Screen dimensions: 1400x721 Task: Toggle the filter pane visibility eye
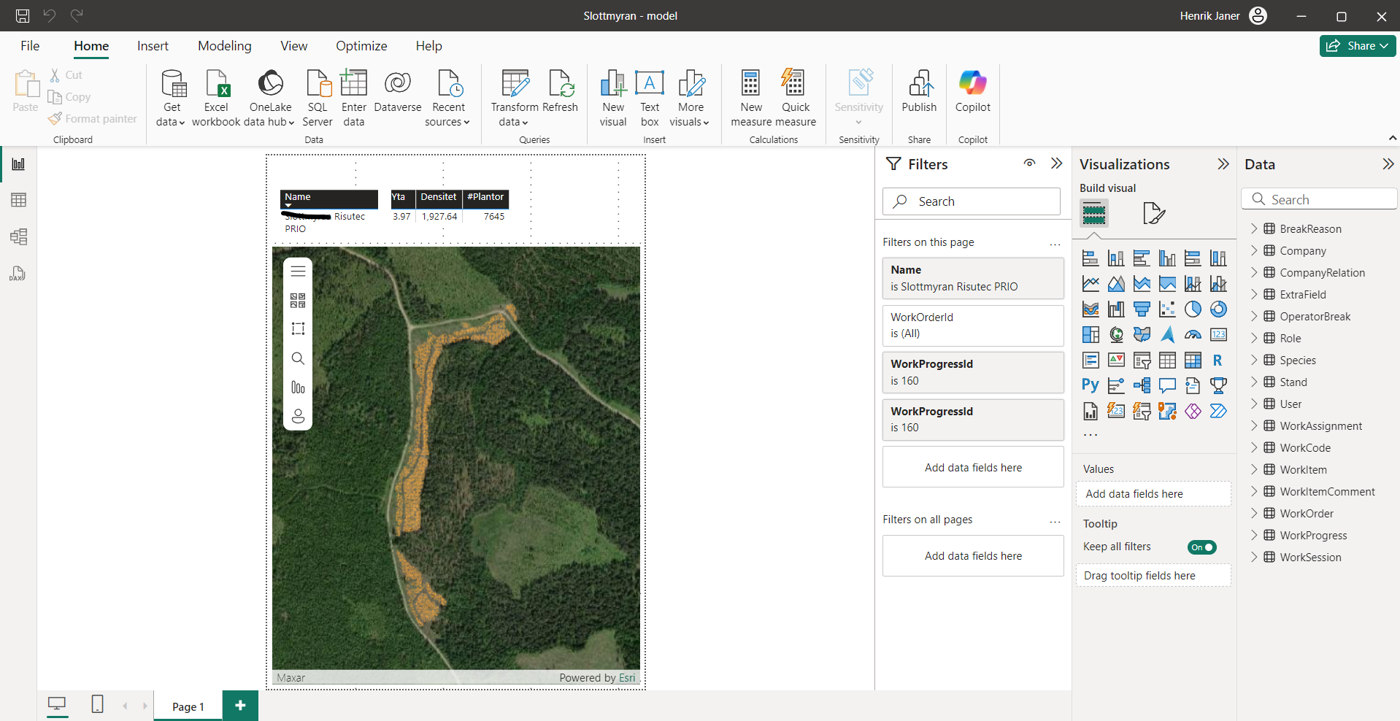(1029, 163)
